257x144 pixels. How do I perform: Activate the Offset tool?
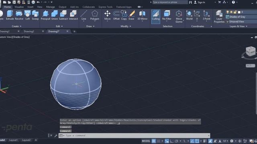(x=116, y=15)
